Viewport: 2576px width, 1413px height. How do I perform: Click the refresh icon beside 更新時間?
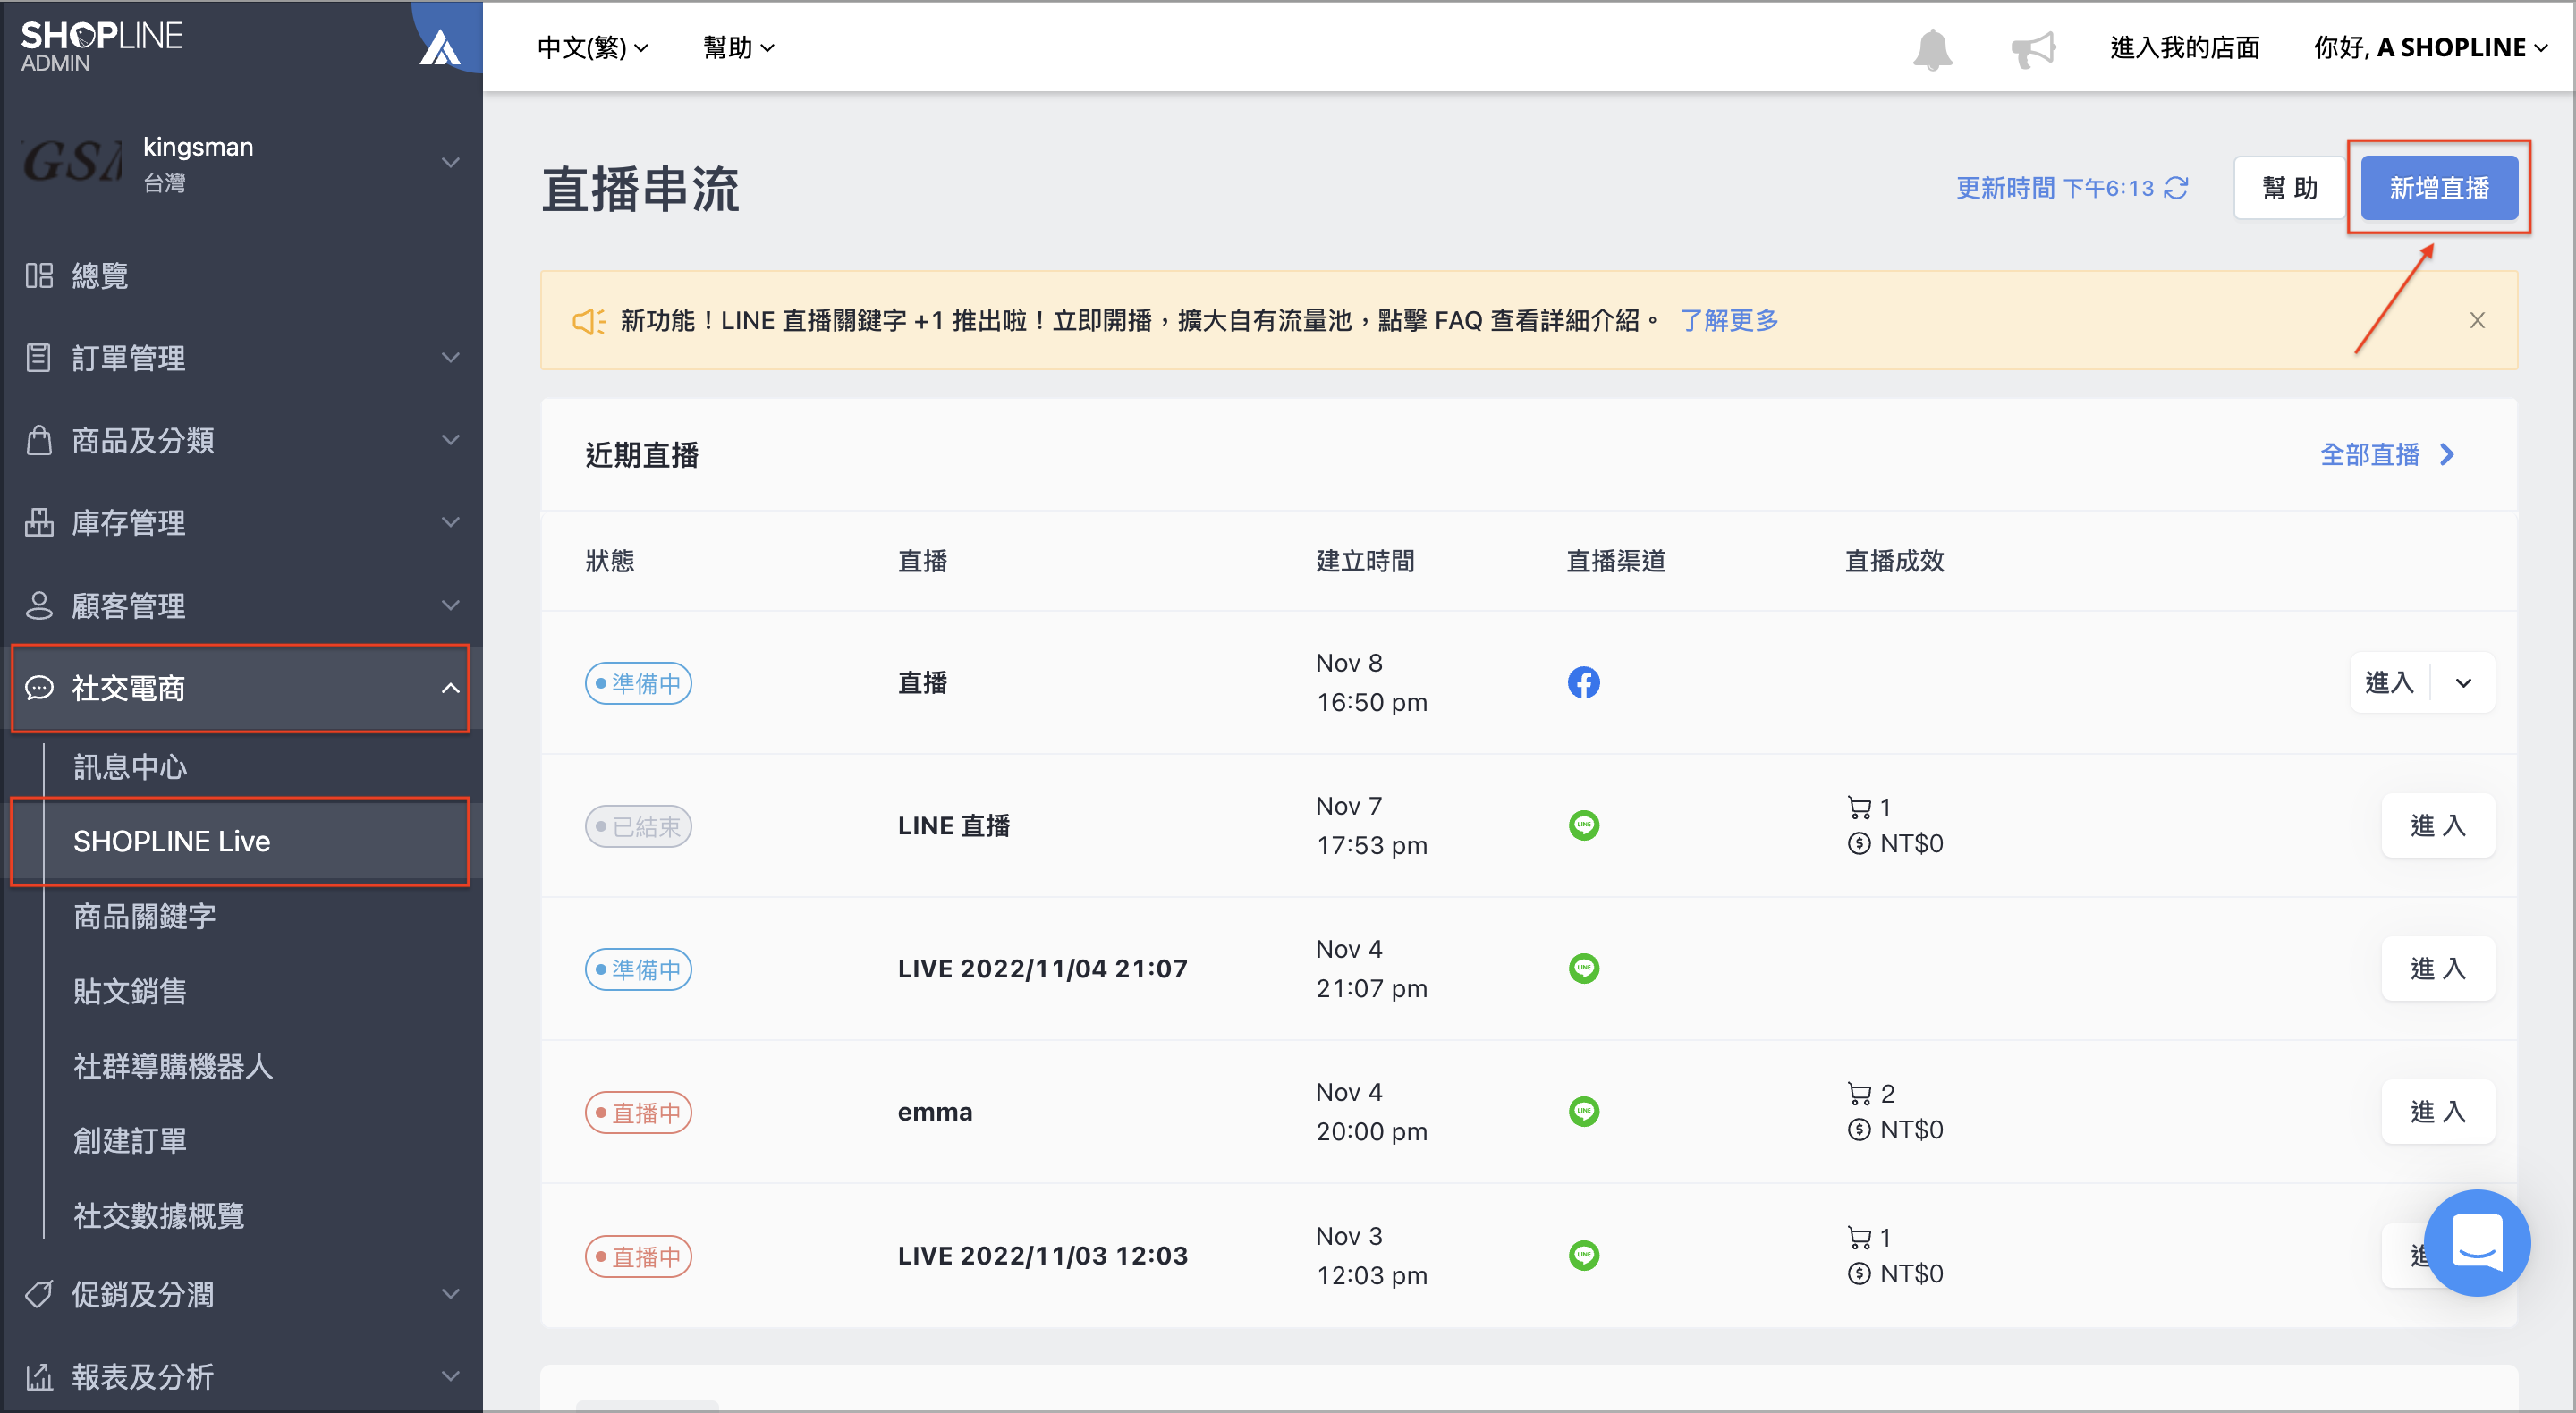(x=2176, y=188)
